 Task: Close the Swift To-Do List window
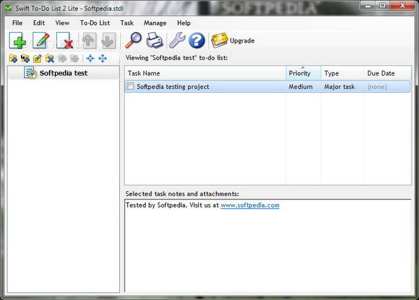tap(403, 6)
